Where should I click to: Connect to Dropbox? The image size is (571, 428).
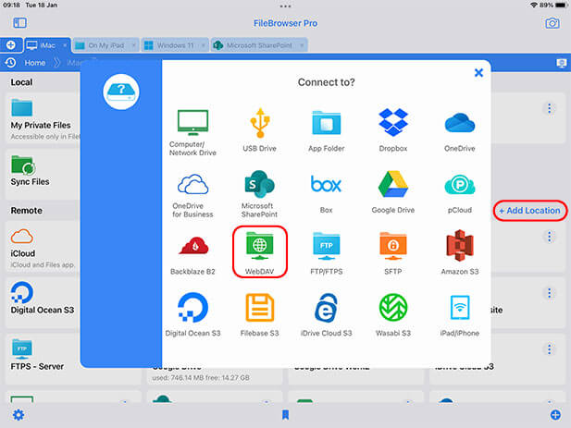tap(393, 130)
